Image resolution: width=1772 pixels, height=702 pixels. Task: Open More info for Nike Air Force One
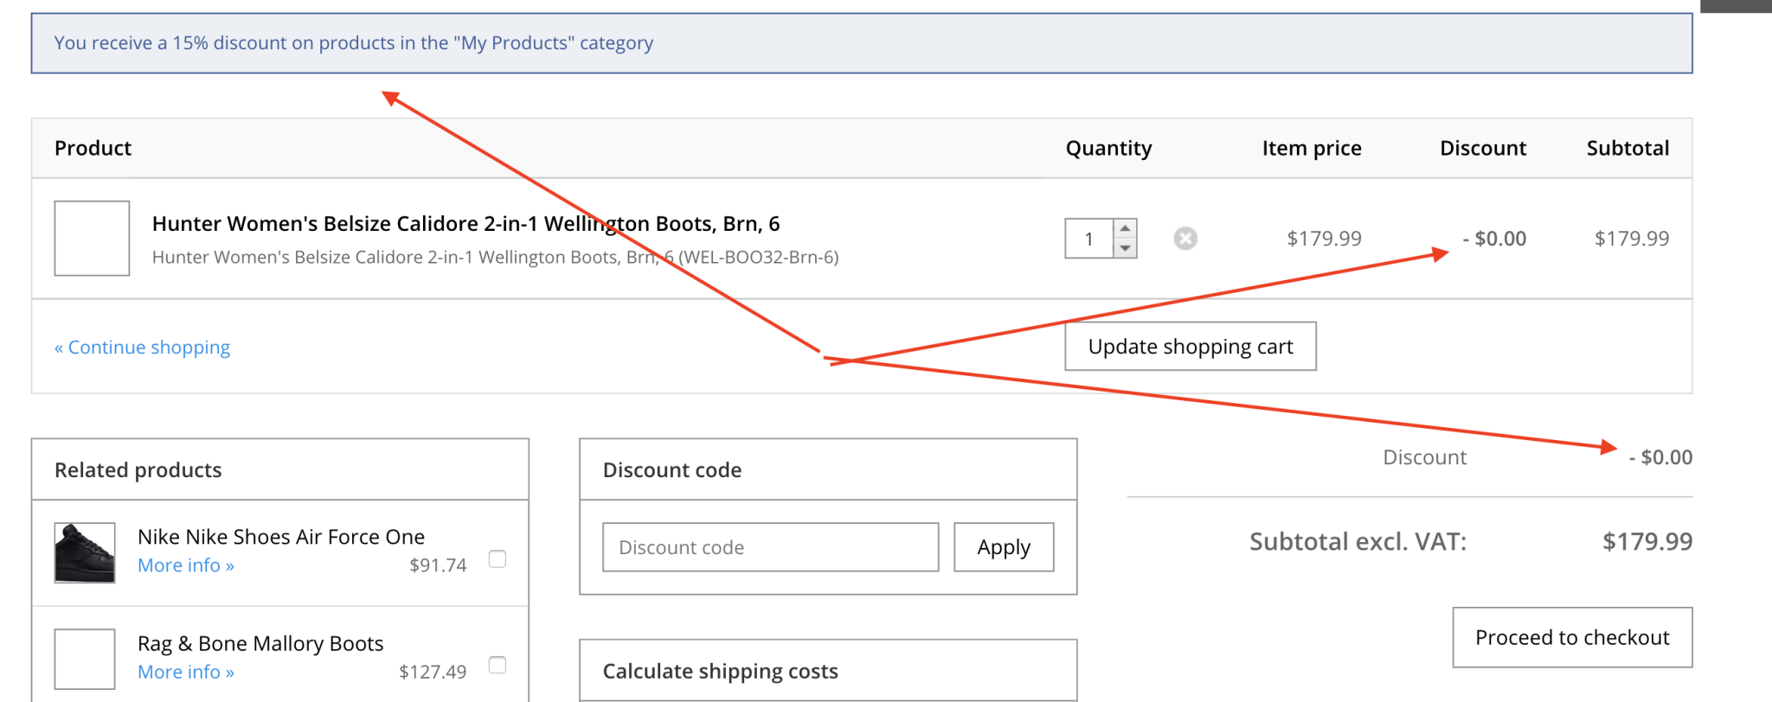(x=185, y=565)
